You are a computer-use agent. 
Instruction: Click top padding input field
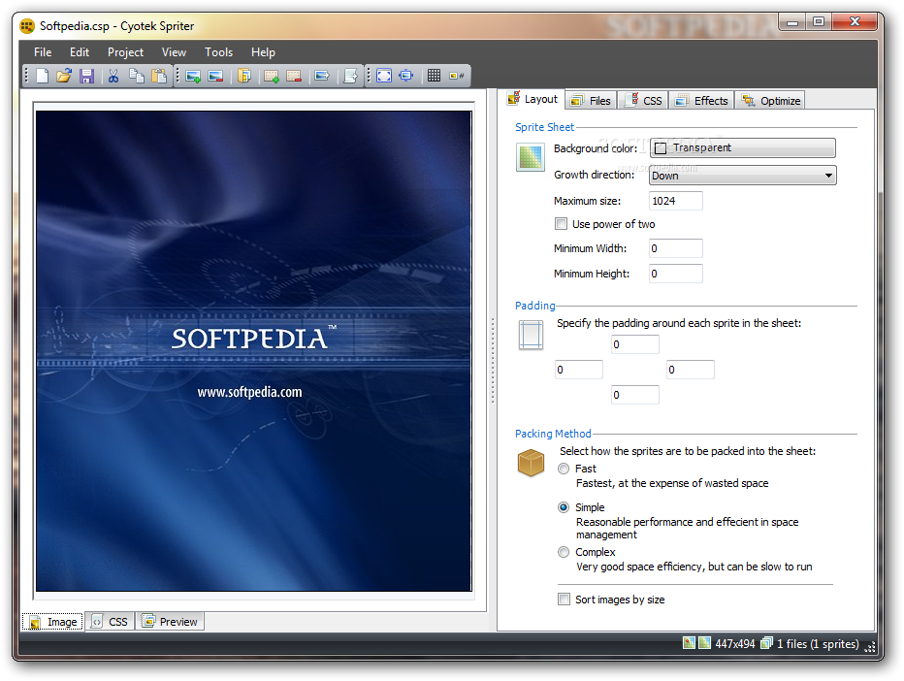point(634,344)
